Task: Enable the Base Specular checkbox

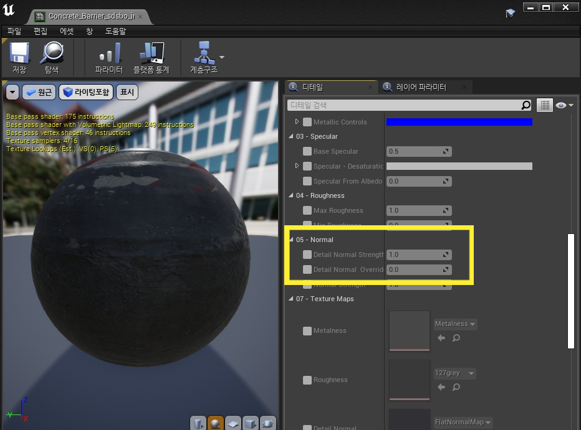Action: [307, 151]
